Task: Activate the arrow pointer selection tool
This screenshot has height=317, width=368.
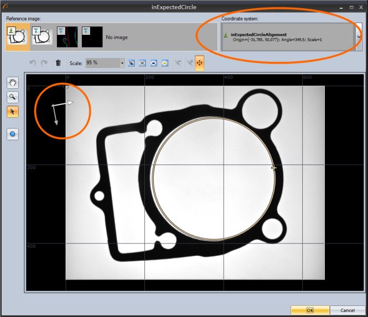Action: (x=12, y=112)
